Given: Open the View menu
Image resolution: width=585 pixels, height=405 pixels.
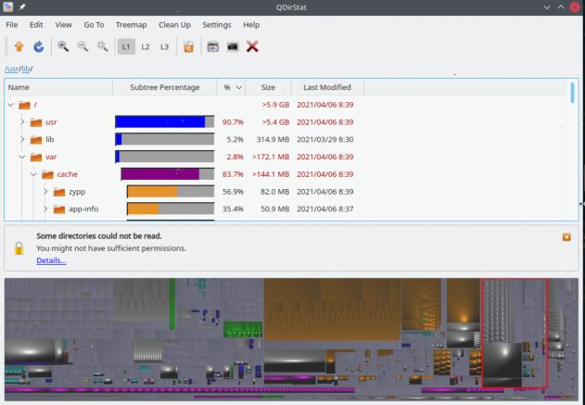Looking at the screenshot, I should pyautogui.click(x=63, y=25).
